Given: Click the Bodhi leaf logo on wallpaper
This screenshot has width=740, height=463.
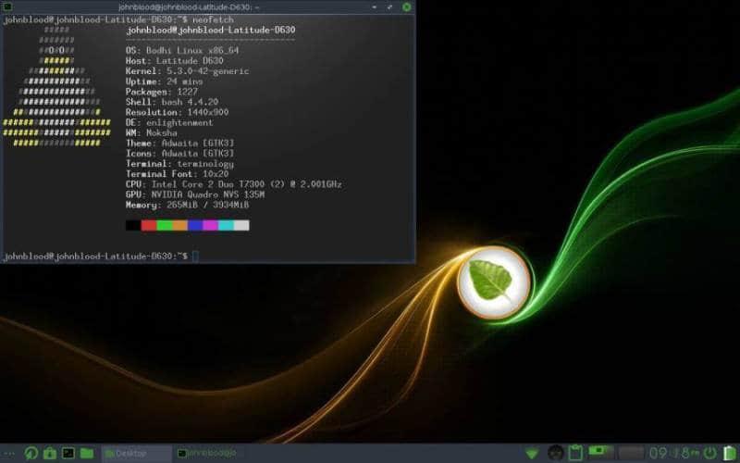Looking at the screenshot, I should coord(494,282).
